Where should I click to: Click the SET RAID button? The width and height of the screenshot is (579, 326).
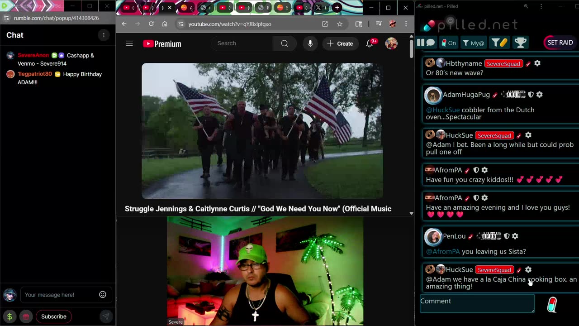(x=560, y=43)
